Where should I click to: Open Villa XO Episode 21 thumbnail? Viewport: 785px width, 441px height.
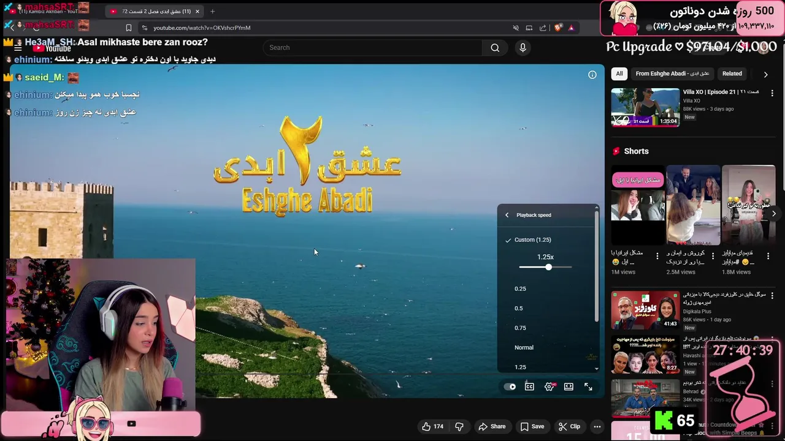645,108
